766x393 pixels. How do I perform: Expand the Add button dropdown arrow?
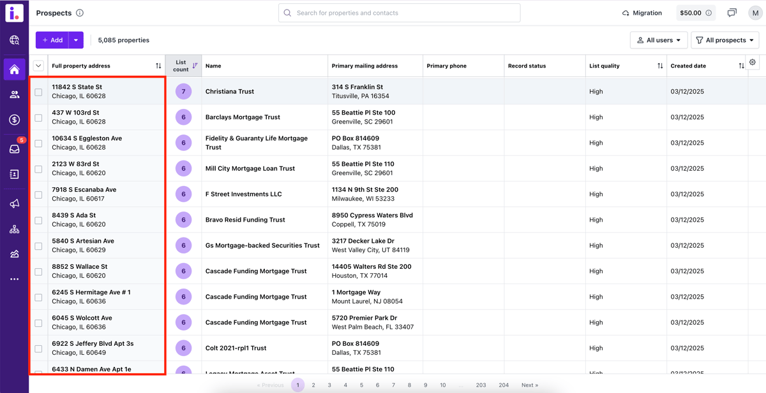(x=76, y=40)
